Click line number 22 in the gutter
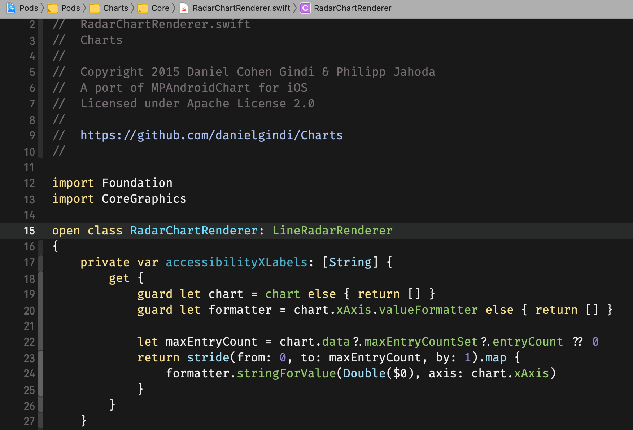Viewport: 633px width, 430px height. point(29,342)
